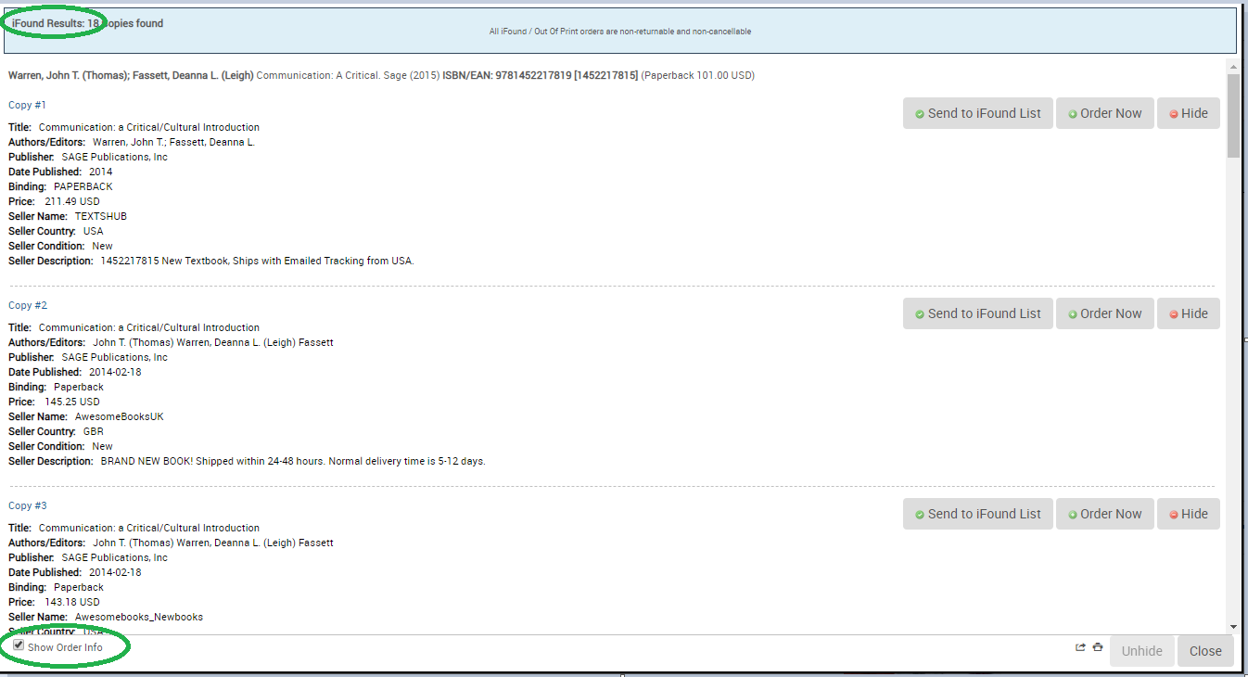Click scrollbar up arrow

pyautogui.click(x=1232, y=66)
